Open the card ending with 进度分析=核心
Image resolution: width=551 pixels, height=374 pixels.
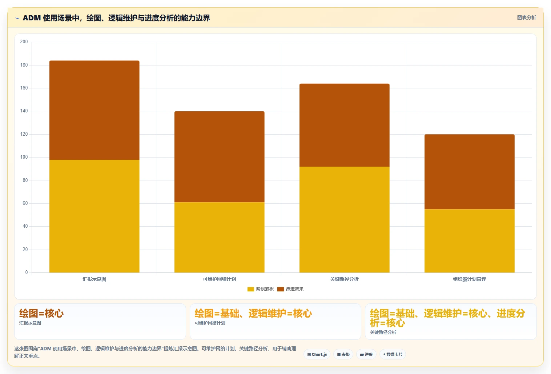pyautogui.click(x=451, y=322)
